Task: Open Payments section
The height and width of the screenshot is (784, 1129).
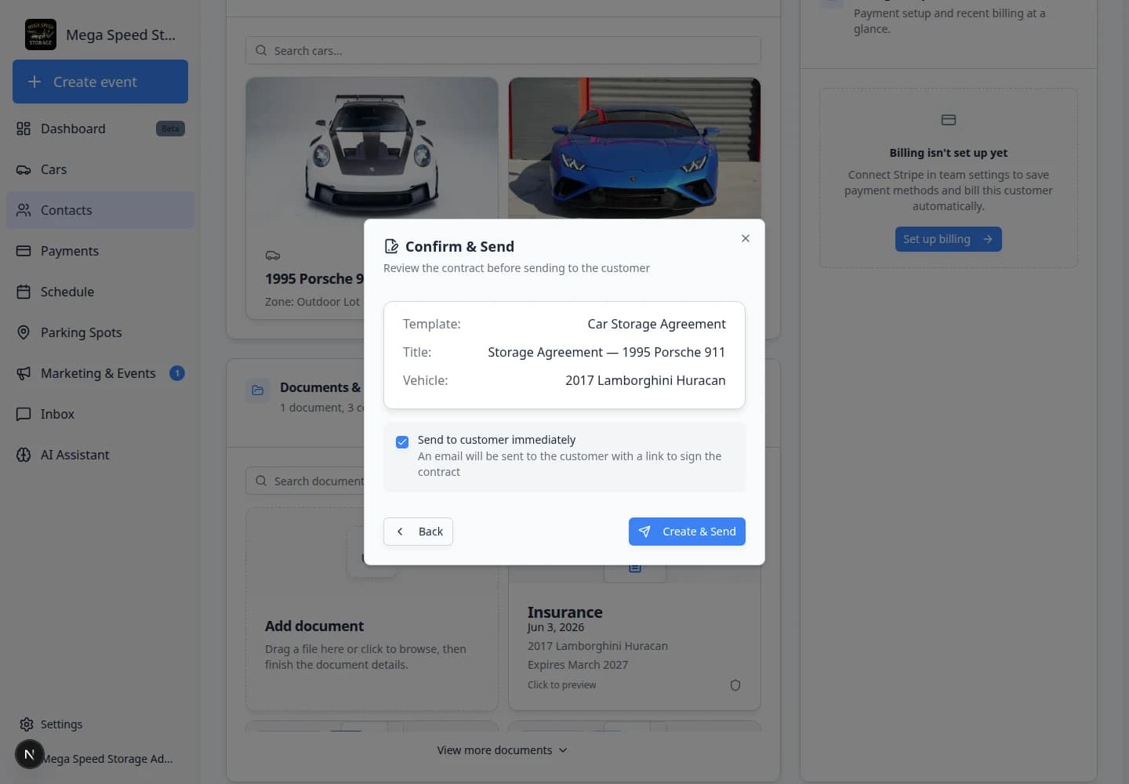Action: click(x=100, y=251)
